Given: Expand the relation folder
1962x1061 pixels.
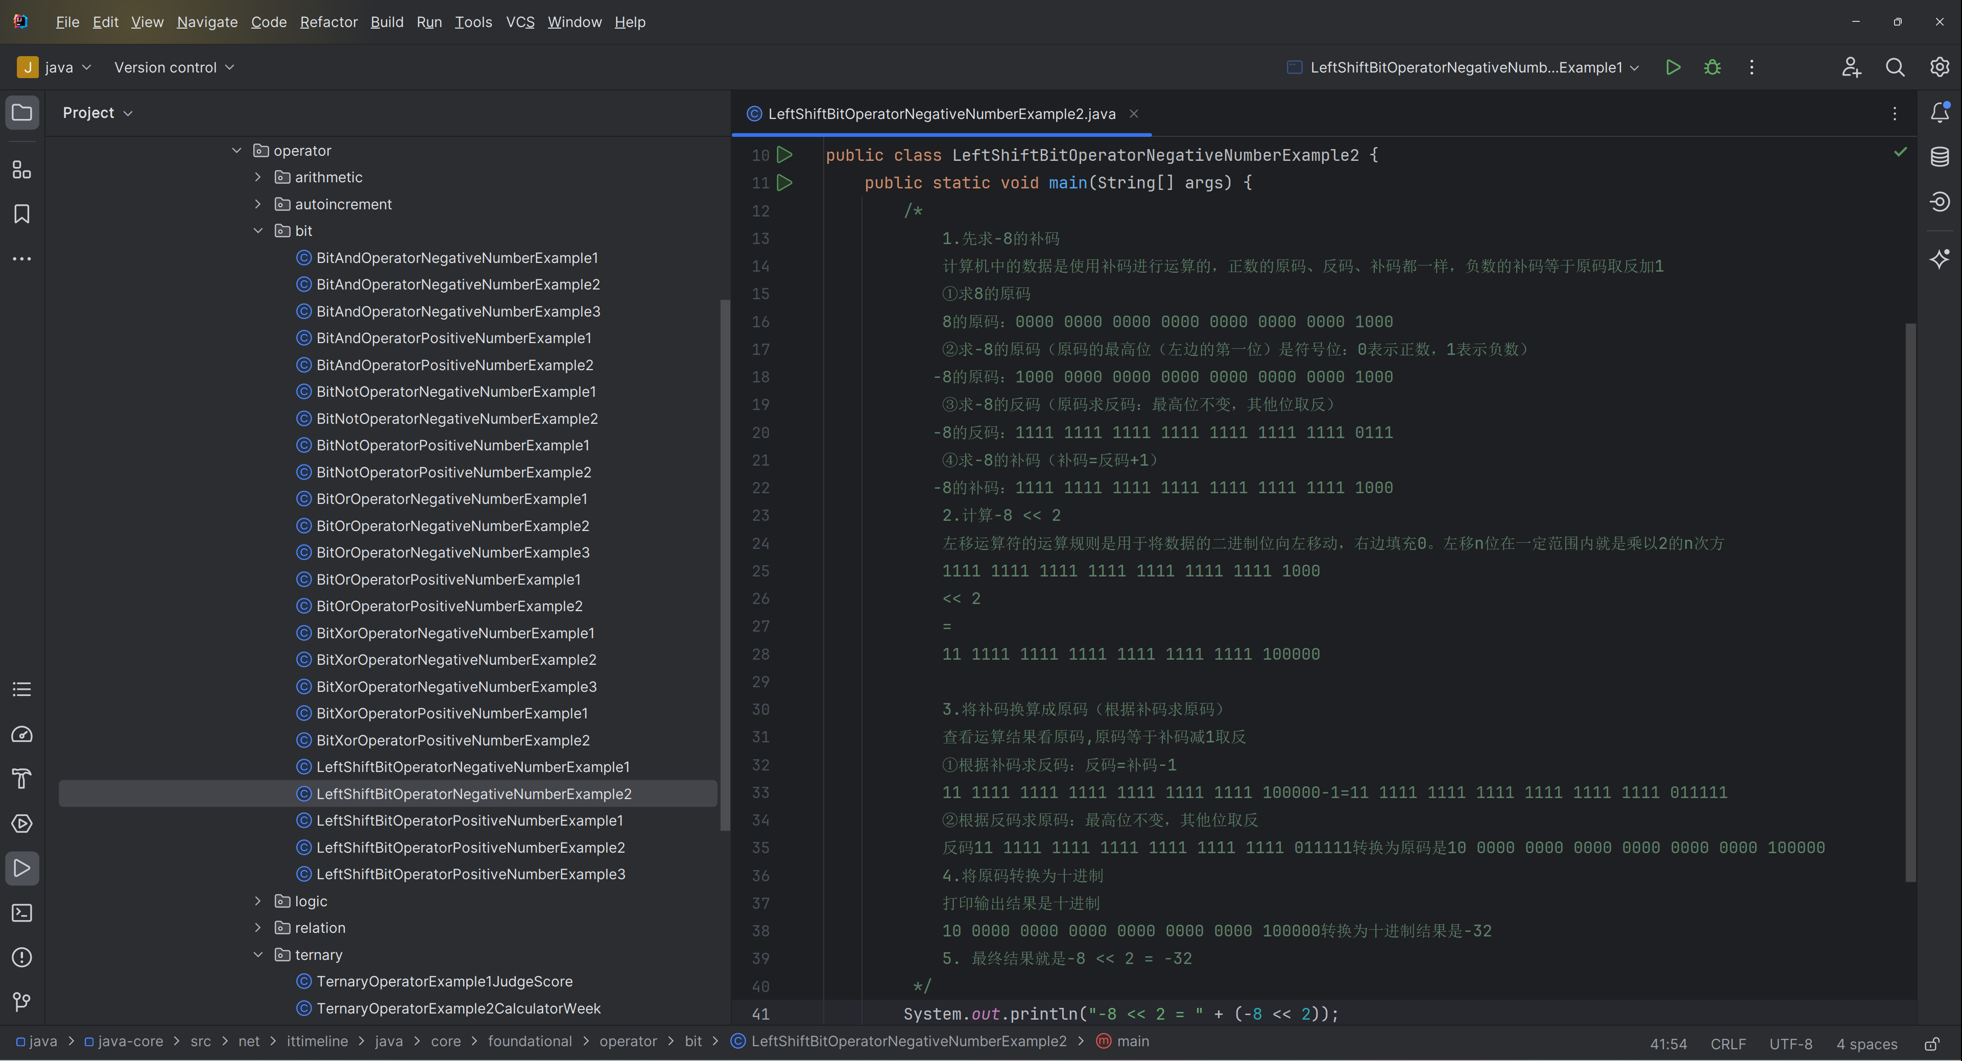Looking at the screenshot, I should point(257,928).
